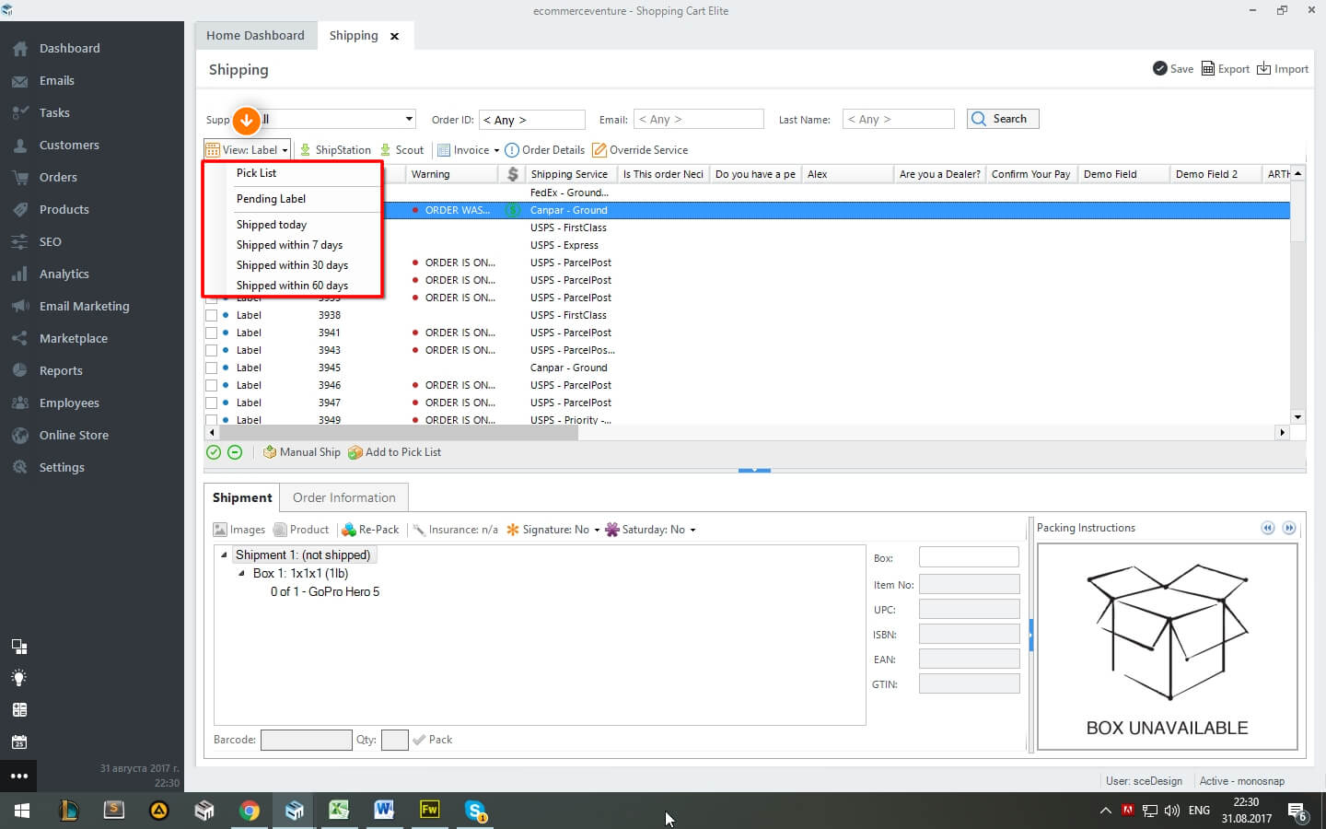This screenshot has height=829, width=1326.
Task: Check the box for order 3949
Action: (211, 420)
